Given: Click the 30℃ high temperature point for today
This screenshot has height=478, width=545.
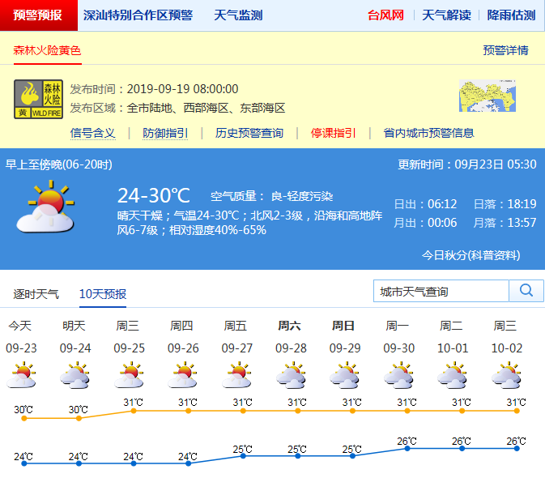Looking at the screenshot, I should click(x=24, y=418).
